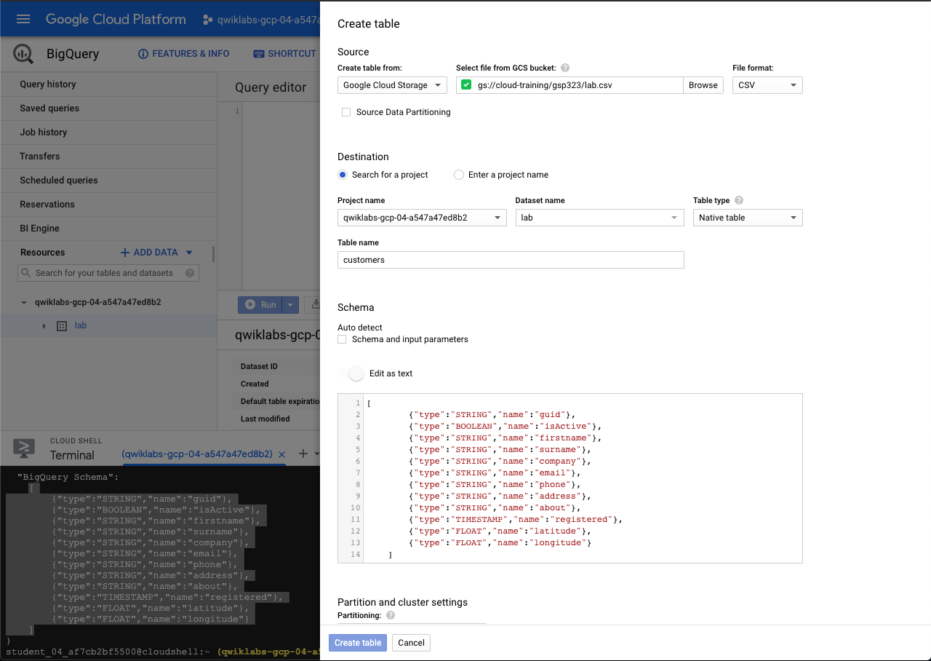Image resolution: width=931 pixels, height=661 pixels.
Task: Click the Table name input field
Action: point(511,260)
